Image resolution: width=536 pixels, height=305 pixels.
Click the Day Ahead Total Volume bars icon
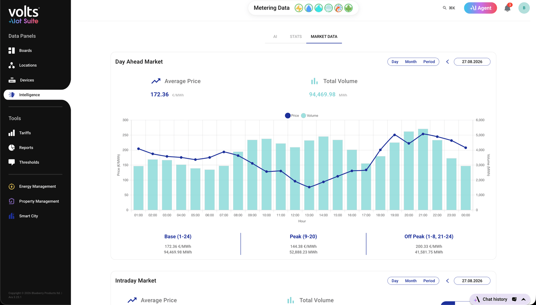pos(314,81)
